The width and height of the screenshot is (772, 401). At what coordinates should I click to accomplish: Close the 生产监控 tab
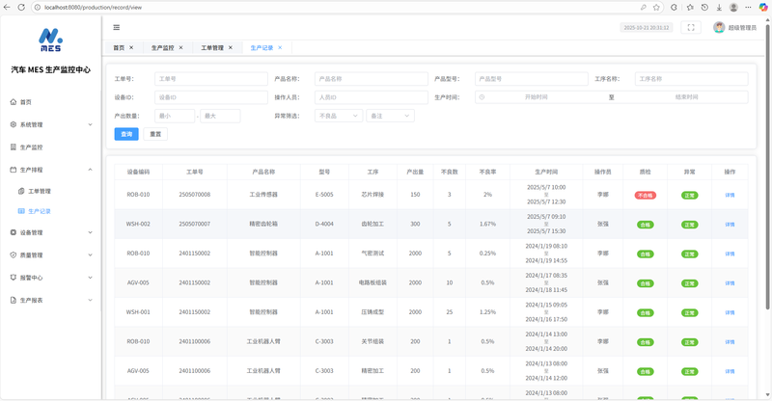coord(180,47)
